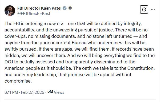
Task: Click the Feb 27, 2025 date
Action: [33, 92]
